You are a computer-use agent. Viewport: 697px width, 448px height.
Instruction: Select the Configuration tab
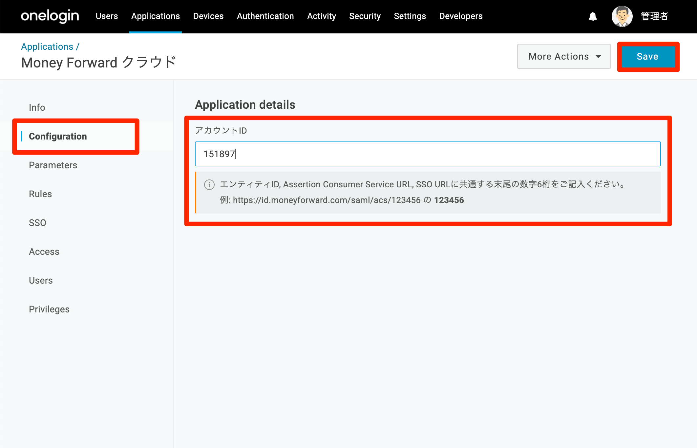pos(58,136)
